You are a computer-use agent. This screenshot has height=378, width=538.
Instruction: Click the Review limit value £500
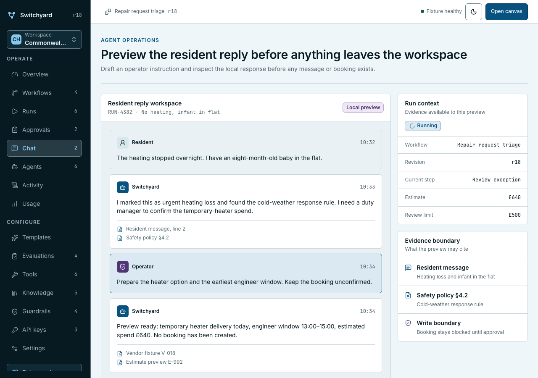pos(514,215)
